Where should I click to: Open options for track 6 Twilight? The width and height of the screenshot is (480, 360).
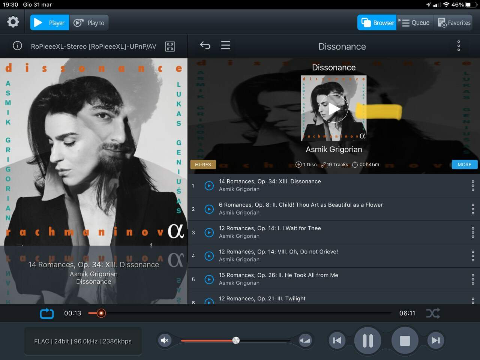pyautogui.click(x=473, y=300)
